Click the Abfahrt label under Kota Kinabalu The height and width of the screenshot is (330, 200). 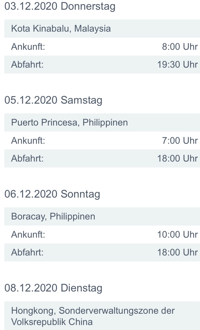pos(27,64)
